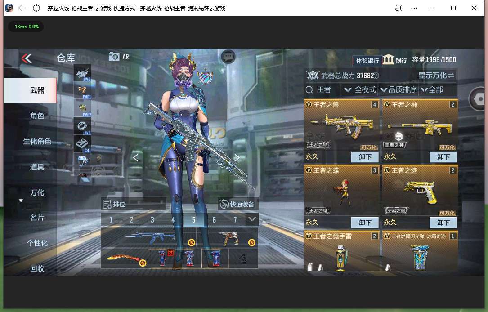The image size is (488, 312).
Task: Click 卸下 on the 王者之兽 card
Action: (x=365, y=157)
